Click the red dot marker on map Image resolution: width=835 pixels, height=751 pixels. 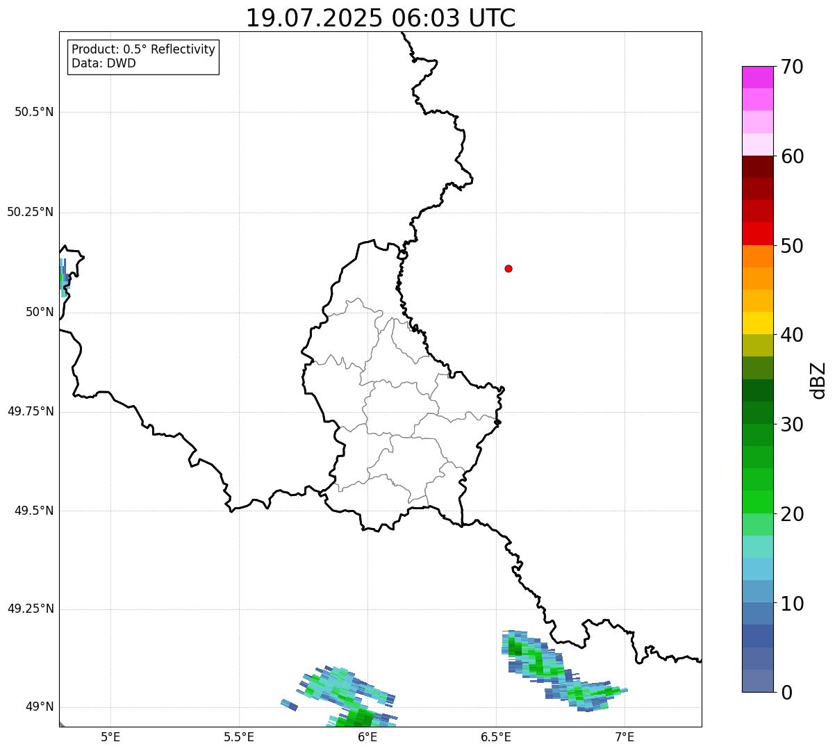click(509, 268)
